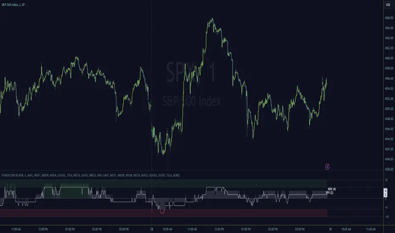Click the NDX (4) indicator label
The width and height of the screenshot is (395, 233).
point(332,189)
